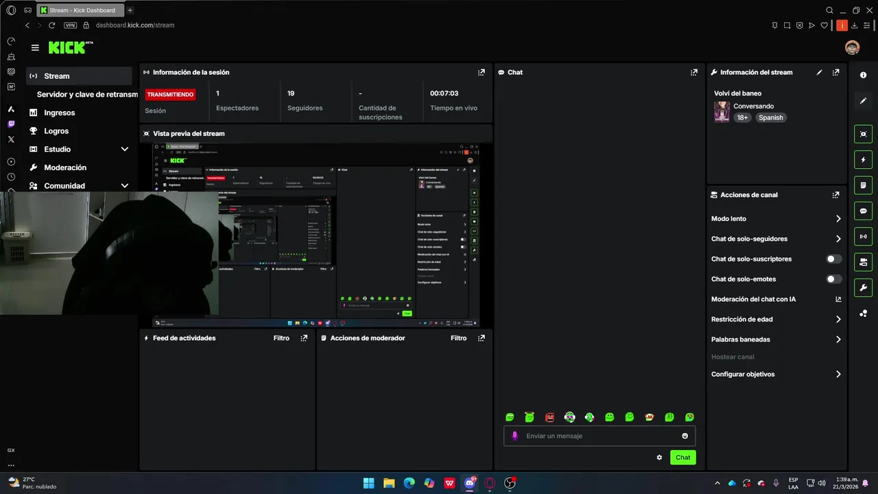The width and height of the screenshot is (878, 494).
Task: Click the purple microphone icon in chat box
Action: click(515, 436)
